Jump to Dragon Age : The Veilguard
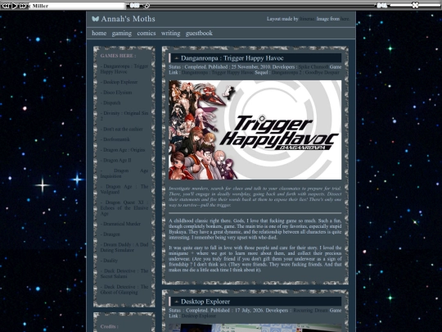This screenshot has height=332, width=442. click(124, 189)
